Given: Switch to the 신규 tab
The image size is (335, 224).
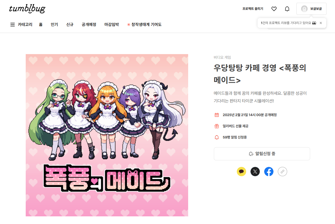Looking at the screenshot, I should [x=70, y=25].
